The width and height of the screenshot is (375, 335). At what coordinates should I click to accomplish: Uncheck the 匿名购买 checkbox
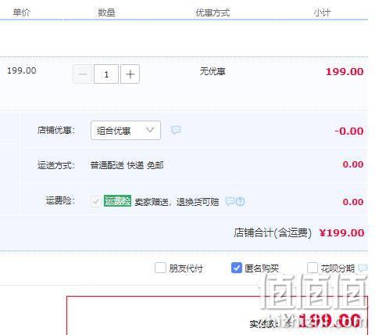pyautogui.click(x=237, y=268)
